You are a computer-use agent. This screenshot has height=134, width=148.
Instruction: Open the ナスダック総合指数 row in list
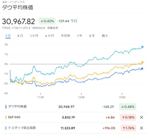(x=71, y=128)
